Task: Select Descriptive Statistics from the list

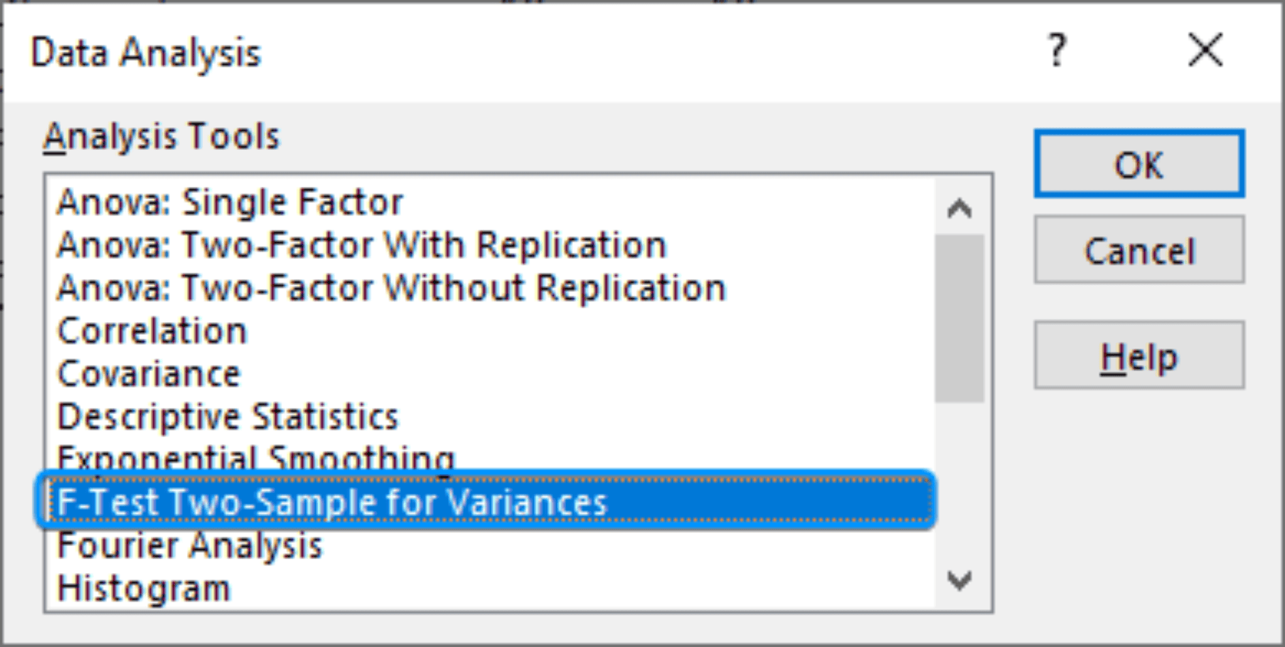Action: tap(226, 416)
